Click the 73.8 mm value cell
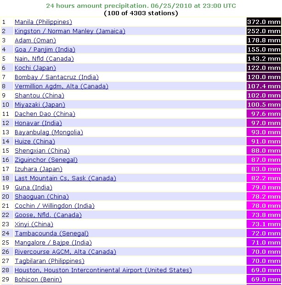 click(x=264, y=215)
